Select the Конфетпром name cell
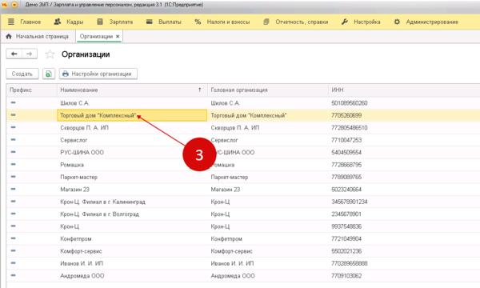This screenshot has width=480, height=288. [x=132, y=238]
